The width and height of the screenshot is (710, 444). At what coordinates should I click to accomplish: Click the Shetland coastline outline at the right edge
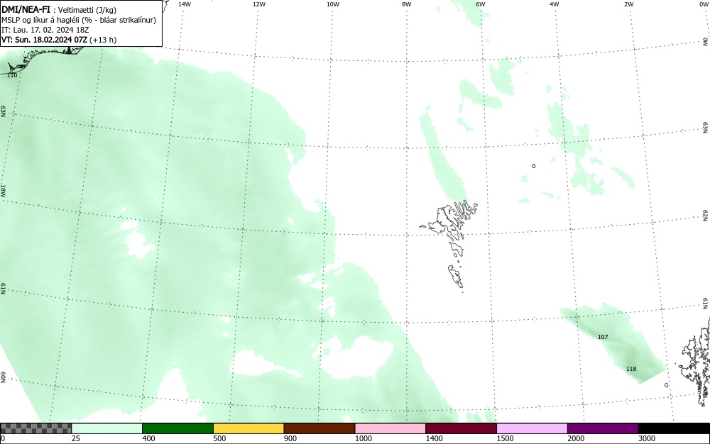point(695,362)
